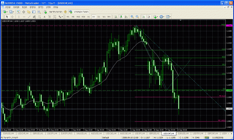The width and height of the screenshot is (234, 140).
Task: Switch to the EURUSD,H4 first chart tab
Action: coord(9,133)
